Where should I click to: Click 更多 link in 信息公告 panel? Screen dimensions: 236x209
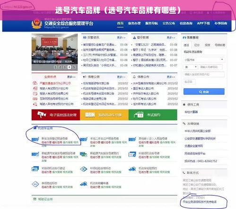pyautogui.click(x=121, y=77)
